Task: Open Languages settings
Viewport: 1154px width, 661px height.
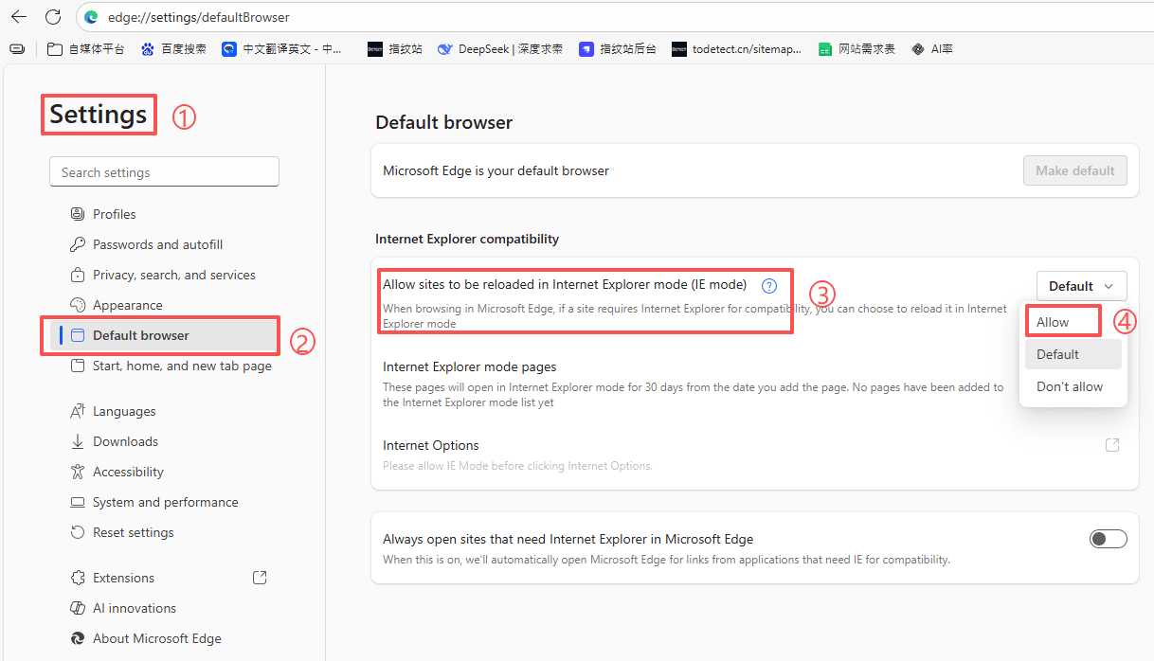Action: (x=164, y=411)
